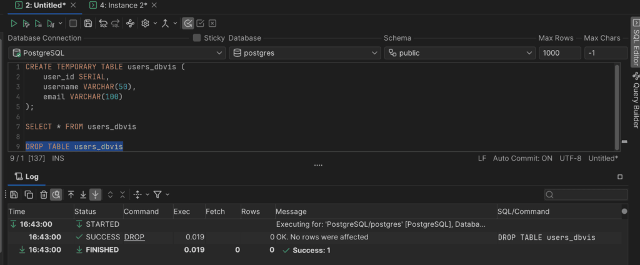Toggle the Auto Commit toolbar button
The width and height of the screenshot is (640, 265).
coord(187,24)
